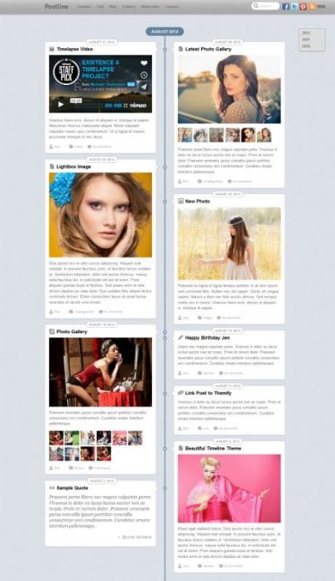
Task: Click the image icon beside New Photo
Action: click(x=180, y=201)
